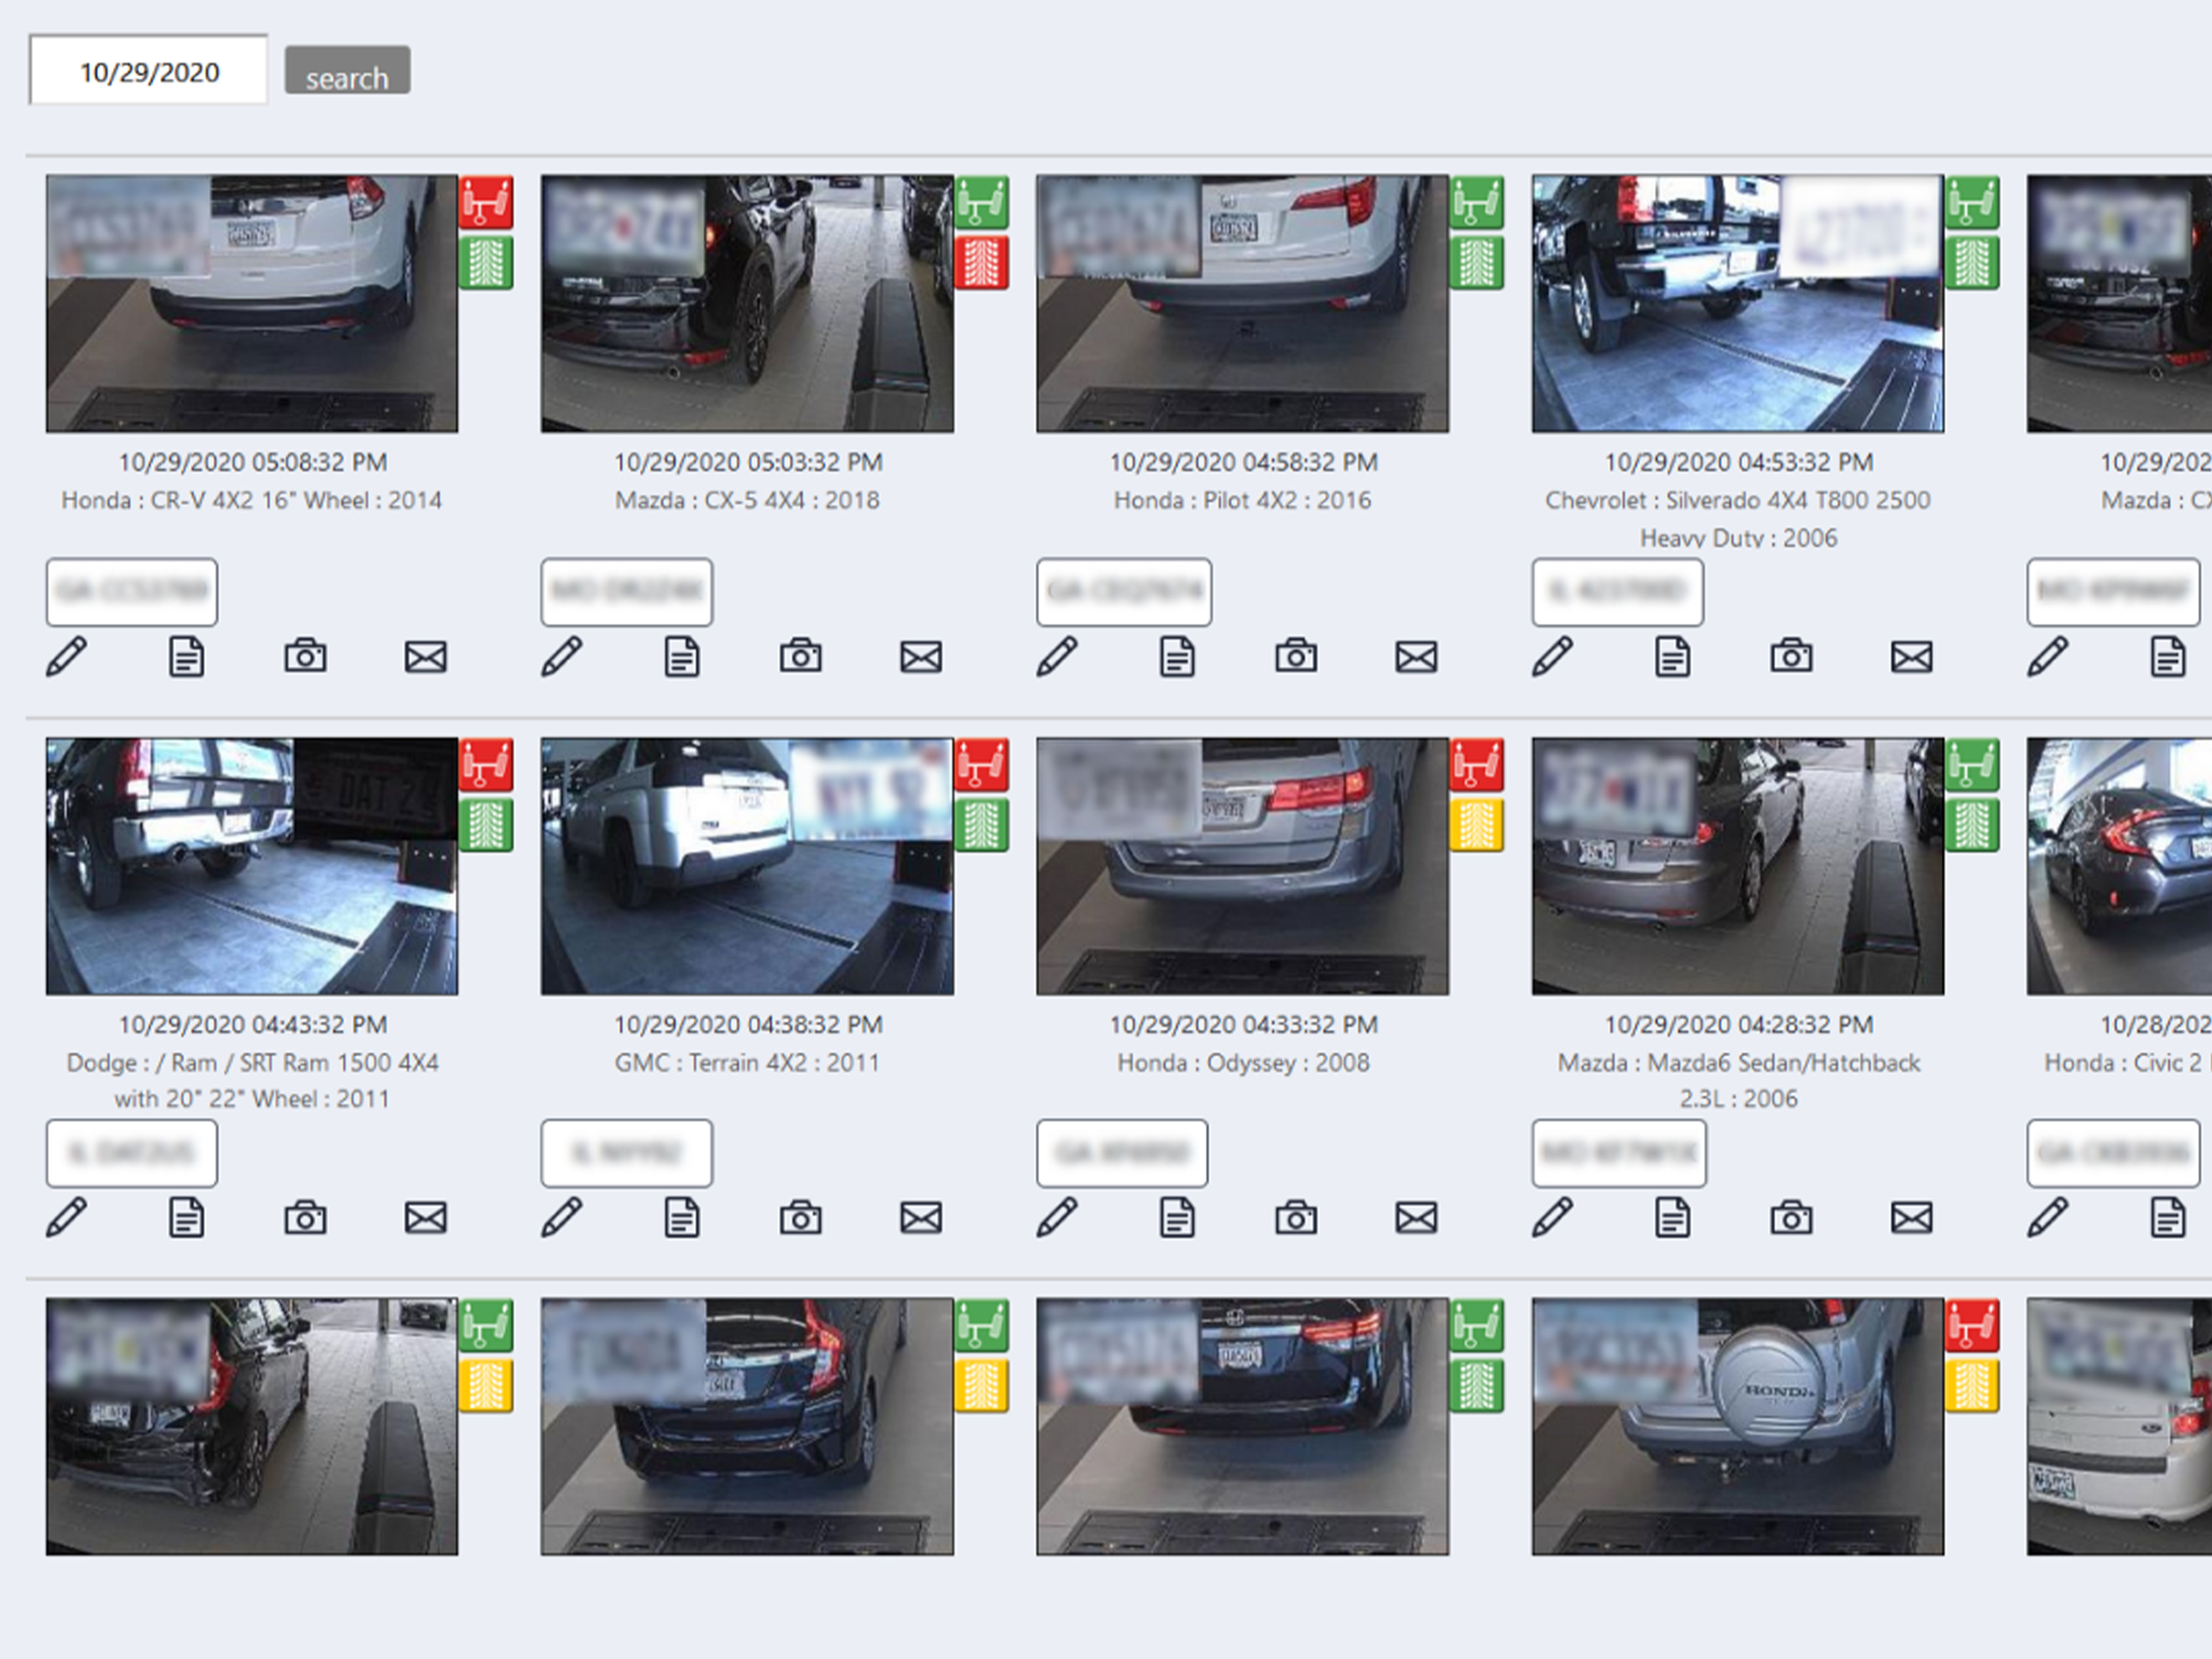
Task: Email the Honda CR-V 2014 results
Action: tap(426, 657)
